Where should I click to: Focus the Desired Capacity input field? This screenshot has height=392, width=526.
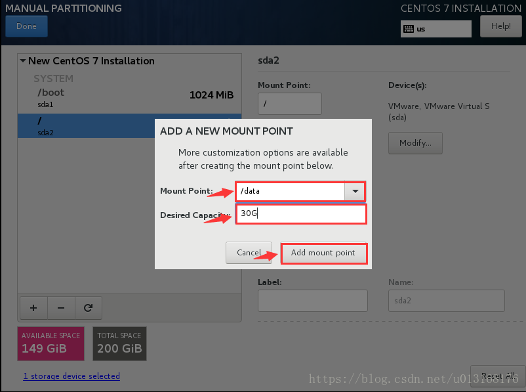(x=301, y=214)
